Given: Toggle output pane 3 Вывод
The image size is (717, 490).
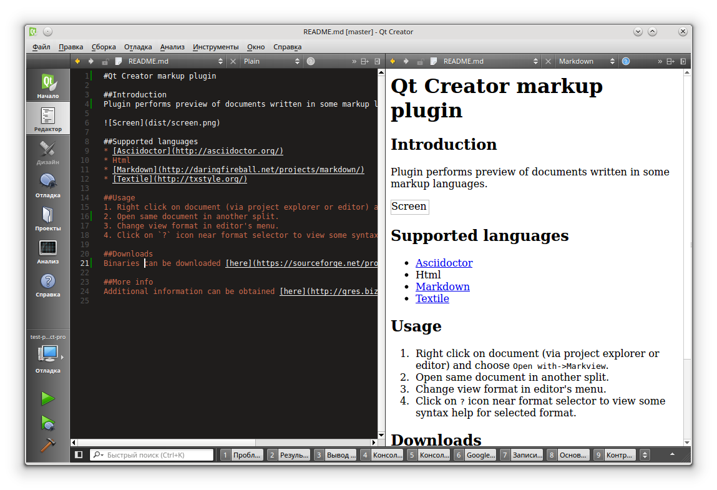Looking at the screenshot, I should point(335,455).
